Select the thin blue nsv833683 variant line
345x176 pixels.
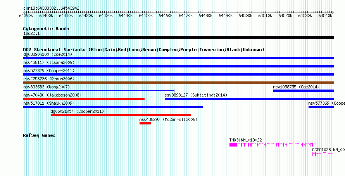pyautogui.click(x=99, y=90)
